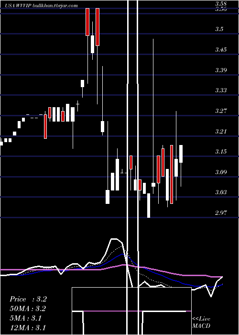Click the '<<Live MACD' label
Image resolution: width=239 pixels, height=335 pixels.
click(201, 323)
